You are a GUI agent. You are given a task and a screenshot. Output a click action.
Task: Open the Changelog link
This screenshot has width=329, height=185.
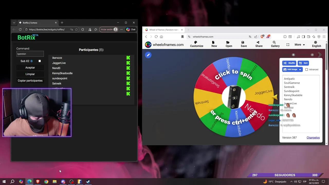click(313, 138)
